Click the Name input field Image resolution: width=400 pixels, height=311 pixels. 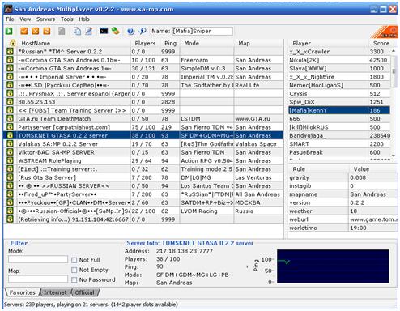coord(202,31)
